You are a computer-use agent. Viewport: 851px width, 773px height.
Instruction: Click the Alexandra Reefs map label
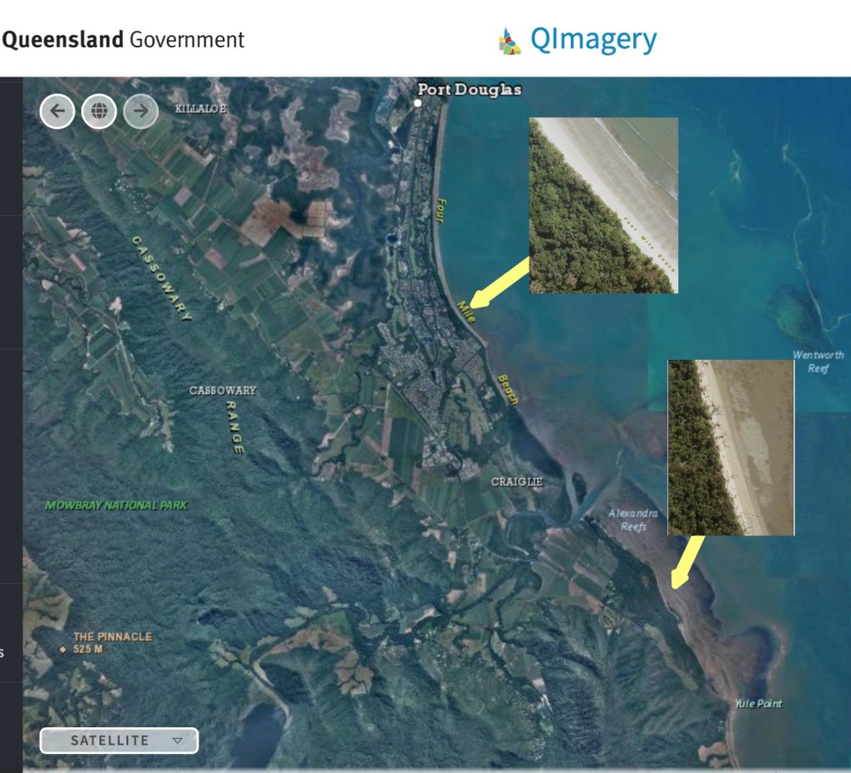point(633,520)
